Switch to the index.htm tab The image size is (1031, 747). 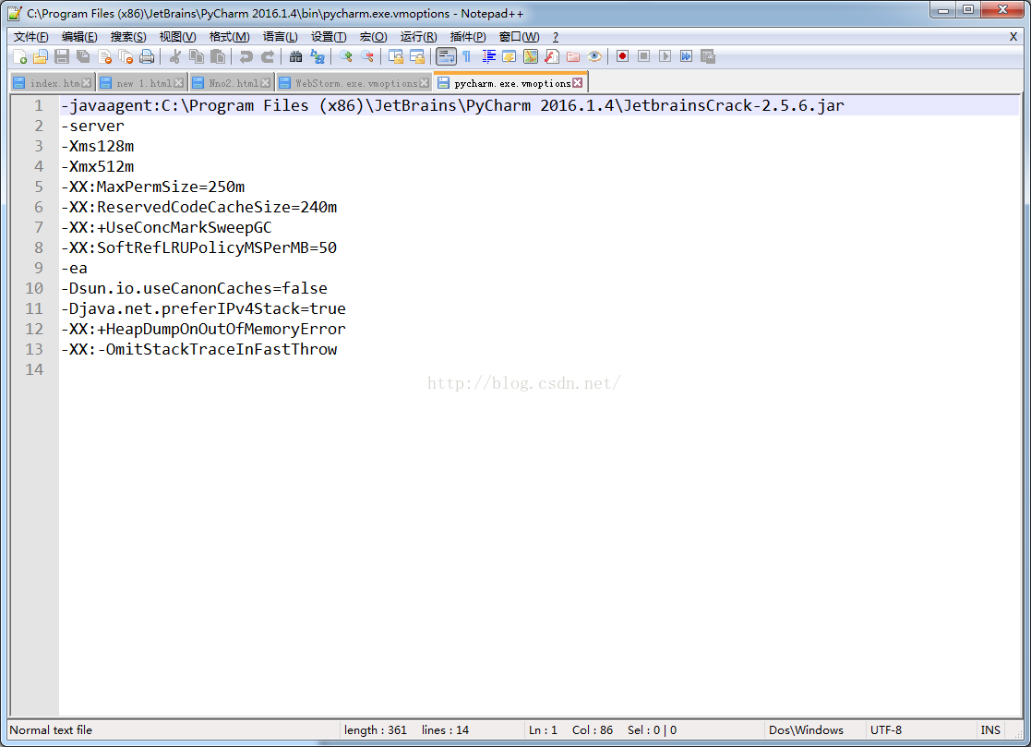point(54,83)
